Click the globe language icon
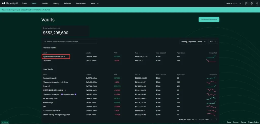 point(251,4)
